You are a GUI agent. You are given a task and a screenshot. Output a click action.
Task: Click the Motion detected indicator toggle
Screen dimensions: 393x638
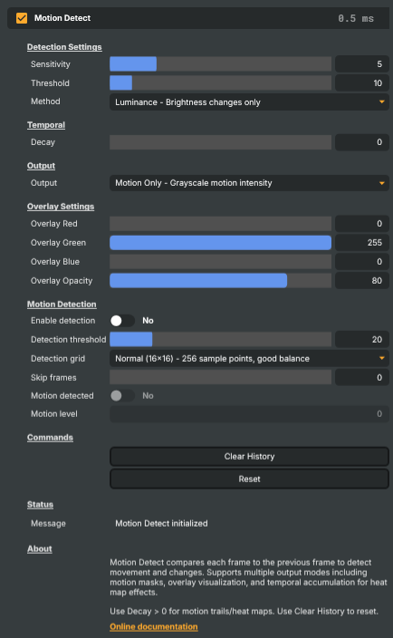[x=122, y=395]
